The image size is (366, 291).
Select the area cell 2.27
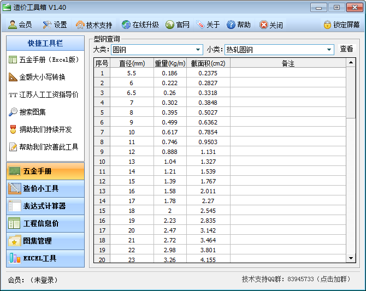point(208,201)
